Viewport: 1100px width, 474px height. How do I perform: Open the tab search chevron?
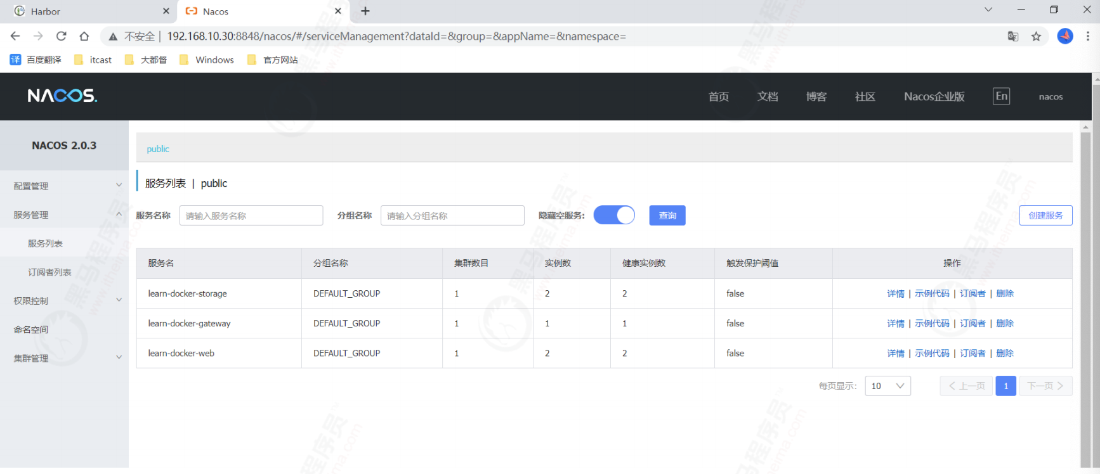[x=988, y=10]
